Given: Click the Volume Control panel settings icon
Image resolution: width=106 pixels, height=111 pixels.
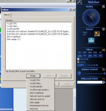Looking at the screenshot, I should point(104,69).
